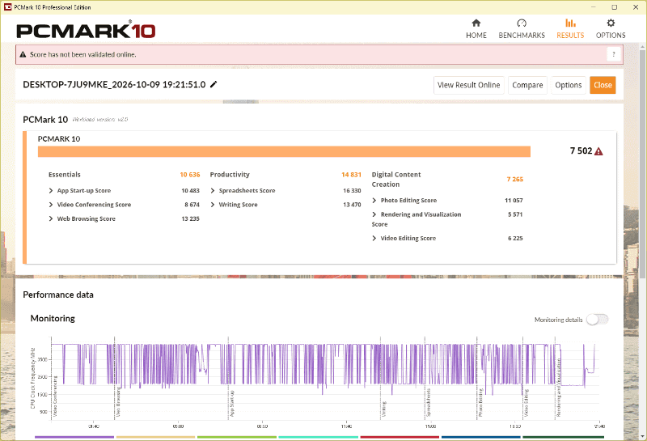647x441 pixels.
Task: Click the Compare button
Action: tap(527, 85)
